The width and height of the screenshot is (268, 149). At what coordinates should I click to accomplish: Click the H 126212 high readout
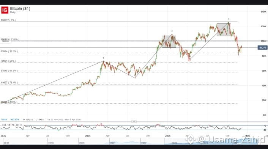28,119
